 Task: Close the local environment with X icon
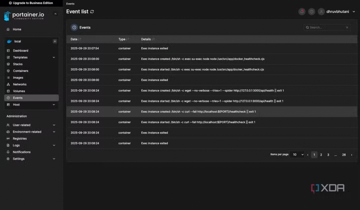click(55, 41)
